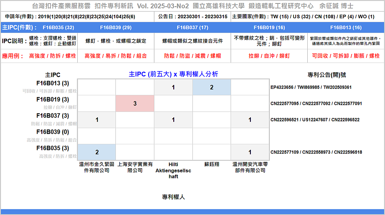385x215 pixels.
Task: Select heatmap cell 2 for 蘇鈺翔 in F16B013 row
Action: (212, 87)
